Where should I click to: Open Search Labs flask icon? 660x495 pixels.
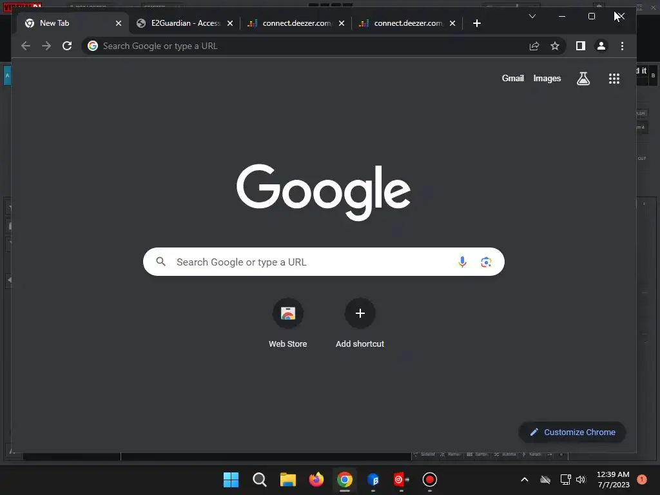pyautogui.click(x=583, y=78)
